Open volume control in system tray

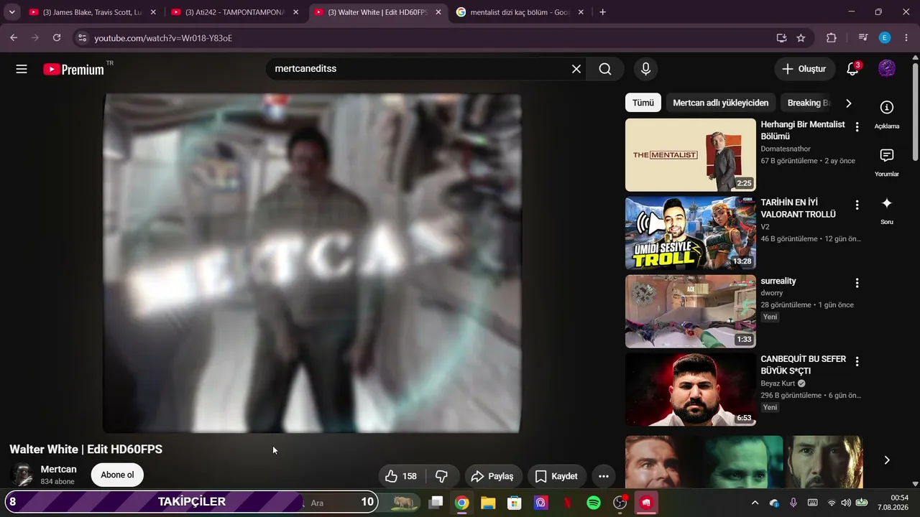point(846,503)
